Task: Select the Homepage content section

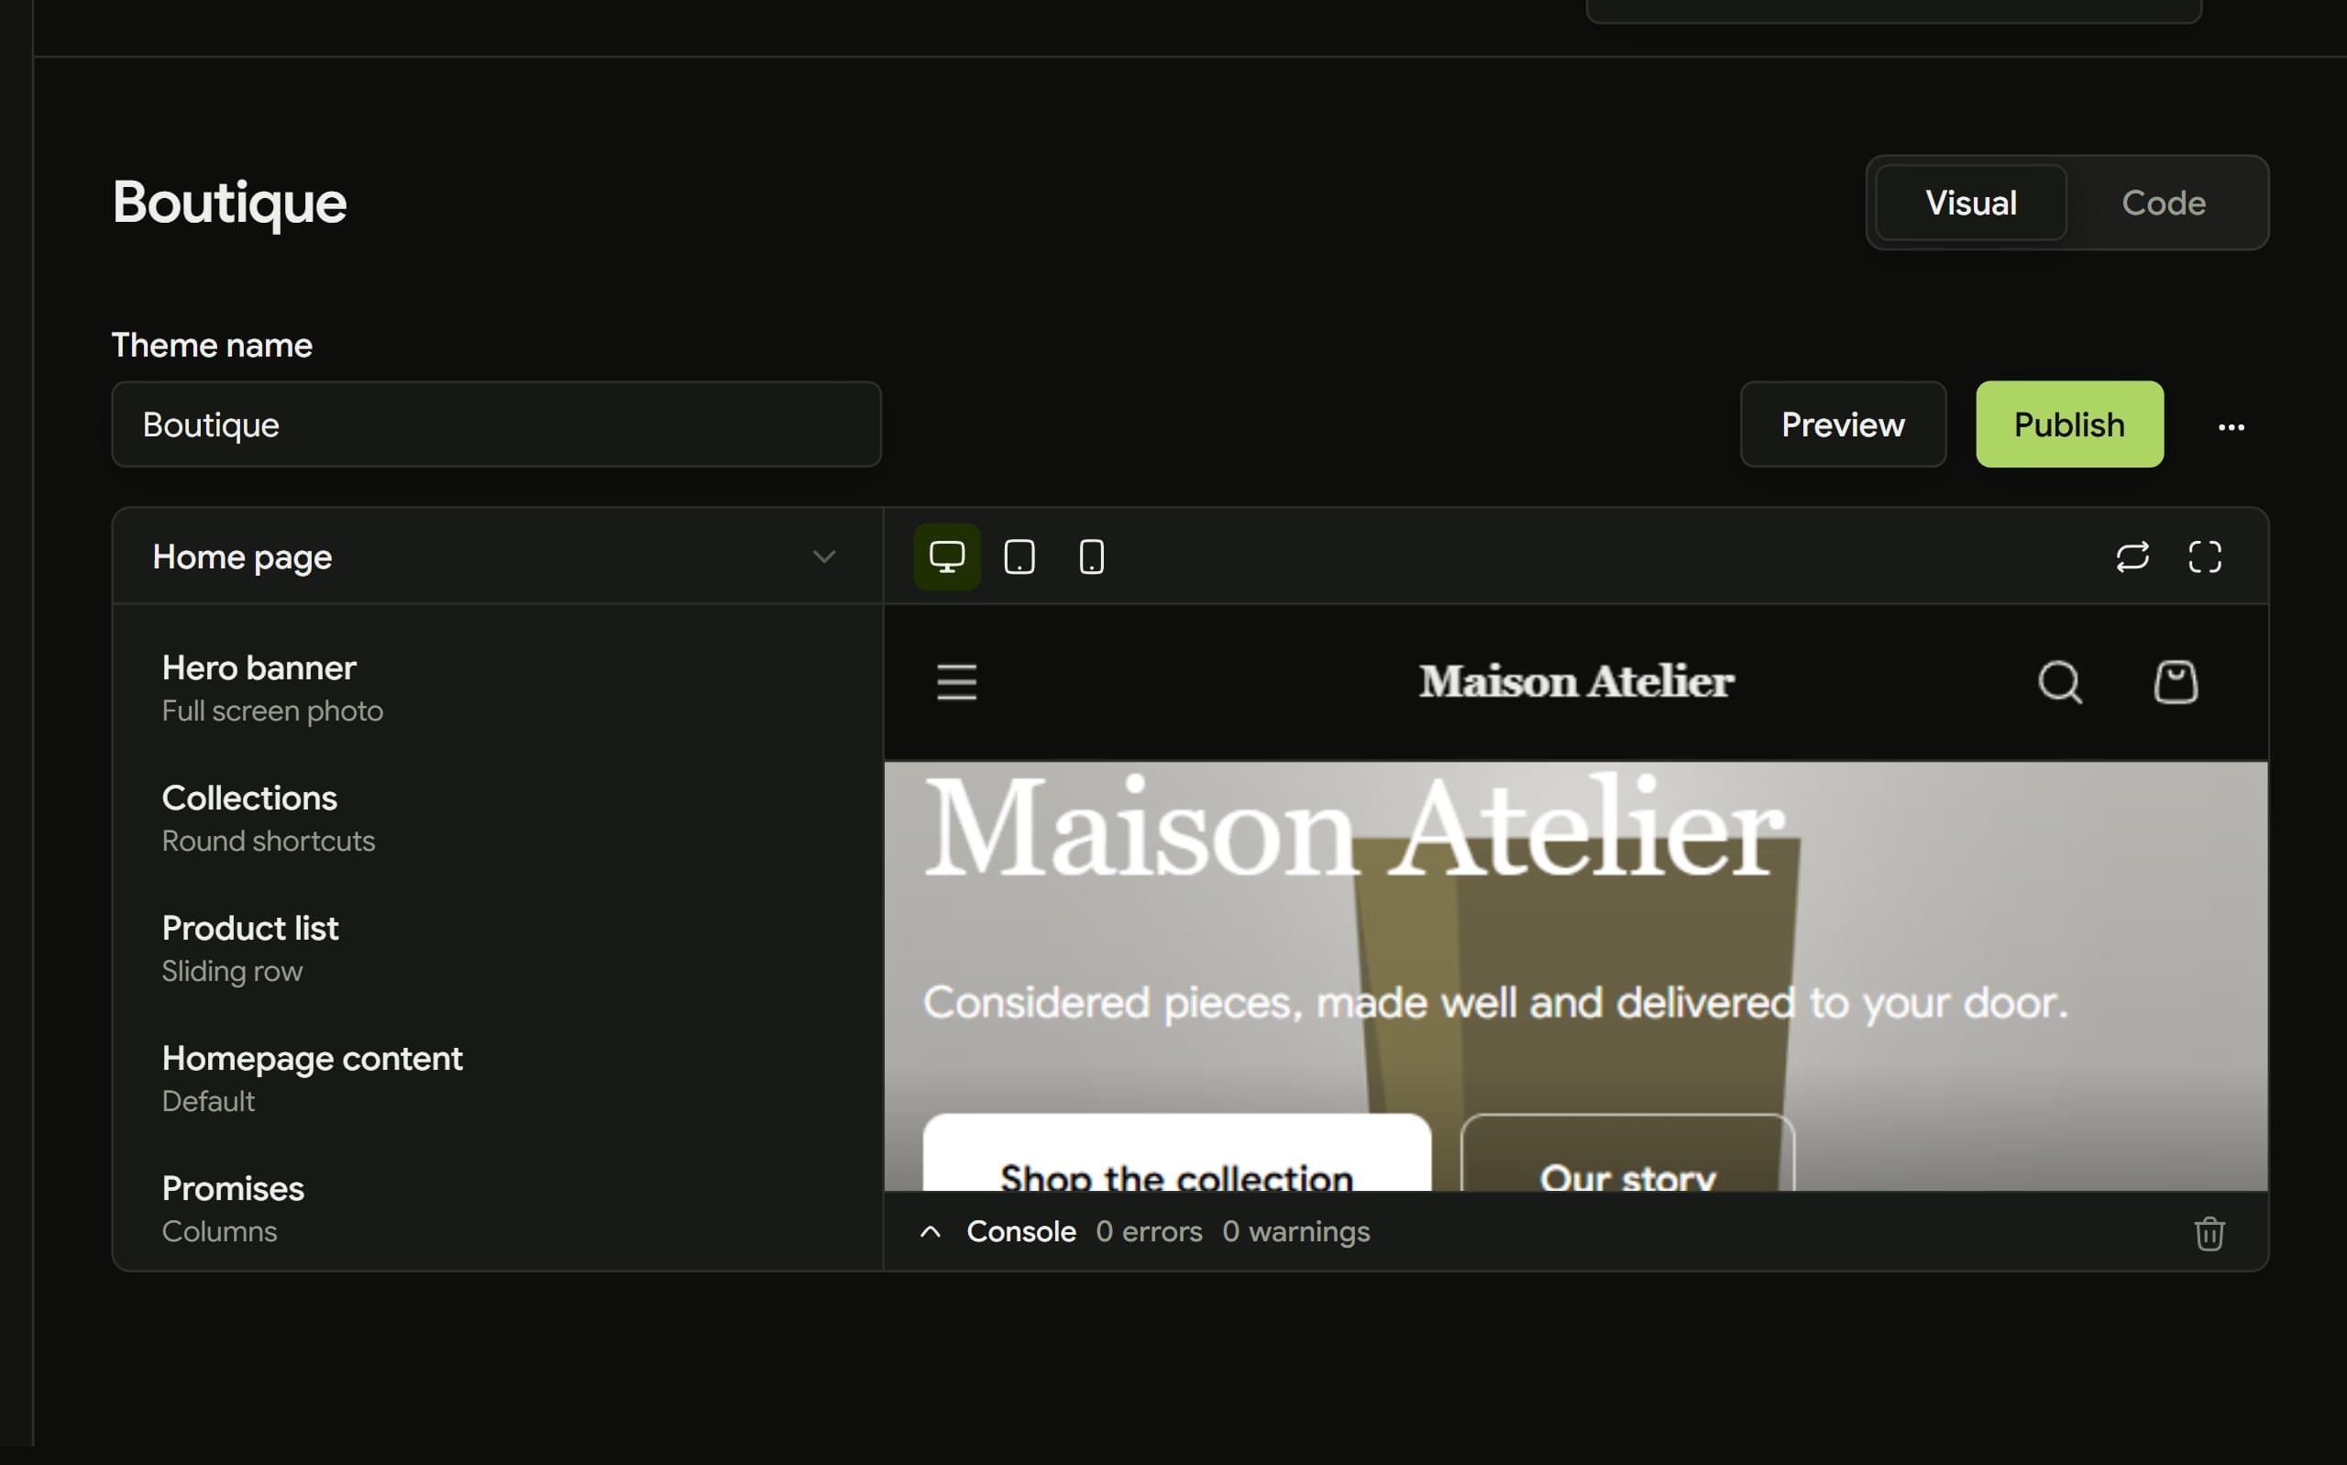Action: click(x=498, y=1078)
